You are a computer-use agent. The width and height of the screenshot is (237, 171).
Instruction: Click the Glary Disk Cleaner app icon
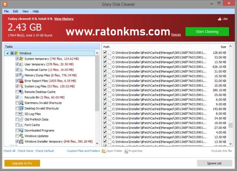point(5,4)
